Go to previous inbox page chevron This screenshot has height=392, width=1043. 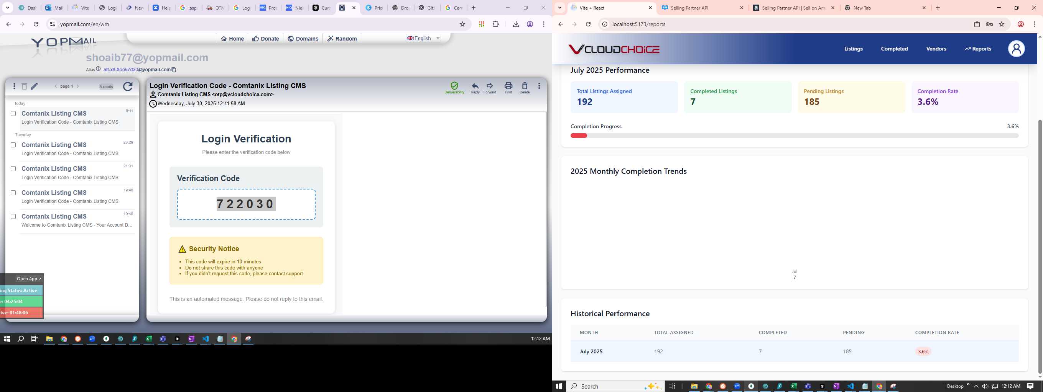(56, 86)
